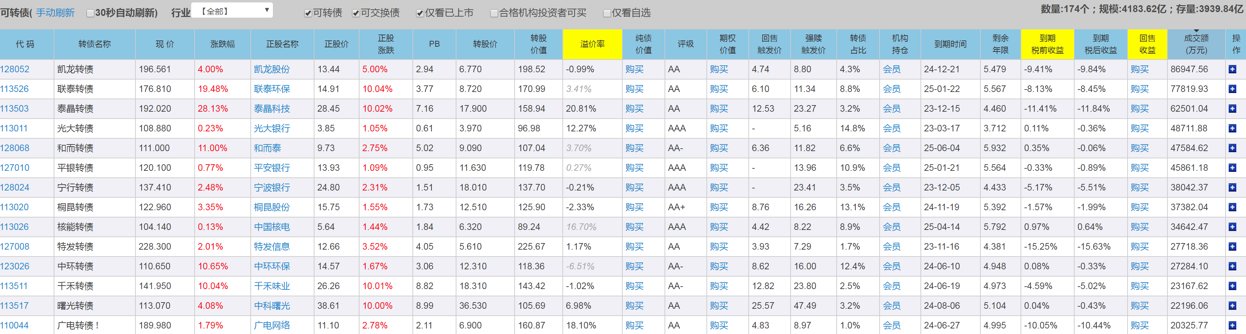This screenshot has height=334, width=1246.
Task: Click the plus icon in 平银转债 row
Action: pyautogui.click(x=1232, y=168)
